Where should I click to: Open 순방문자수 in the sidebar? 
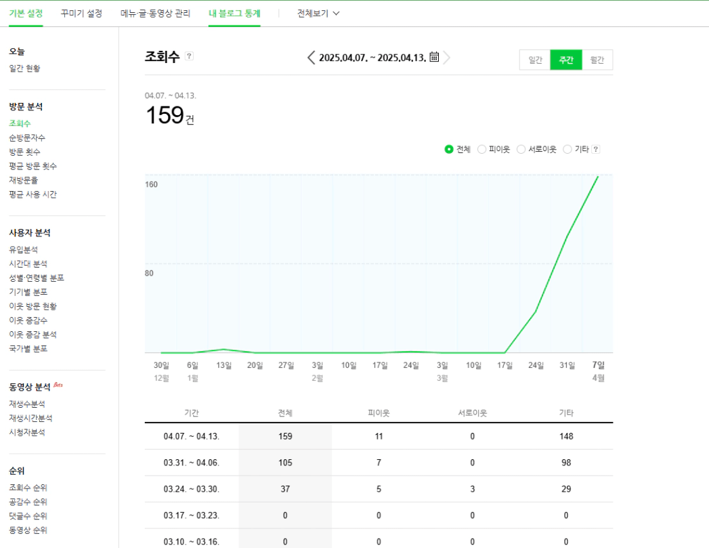[27, 138]
